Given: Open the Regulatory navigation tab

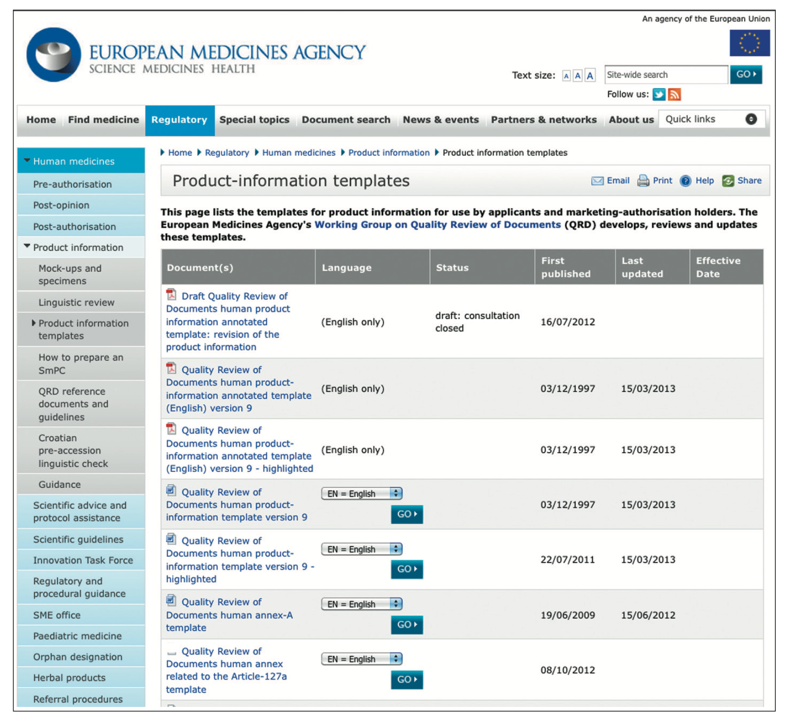Looking at the screenshot, I should 179,120.
